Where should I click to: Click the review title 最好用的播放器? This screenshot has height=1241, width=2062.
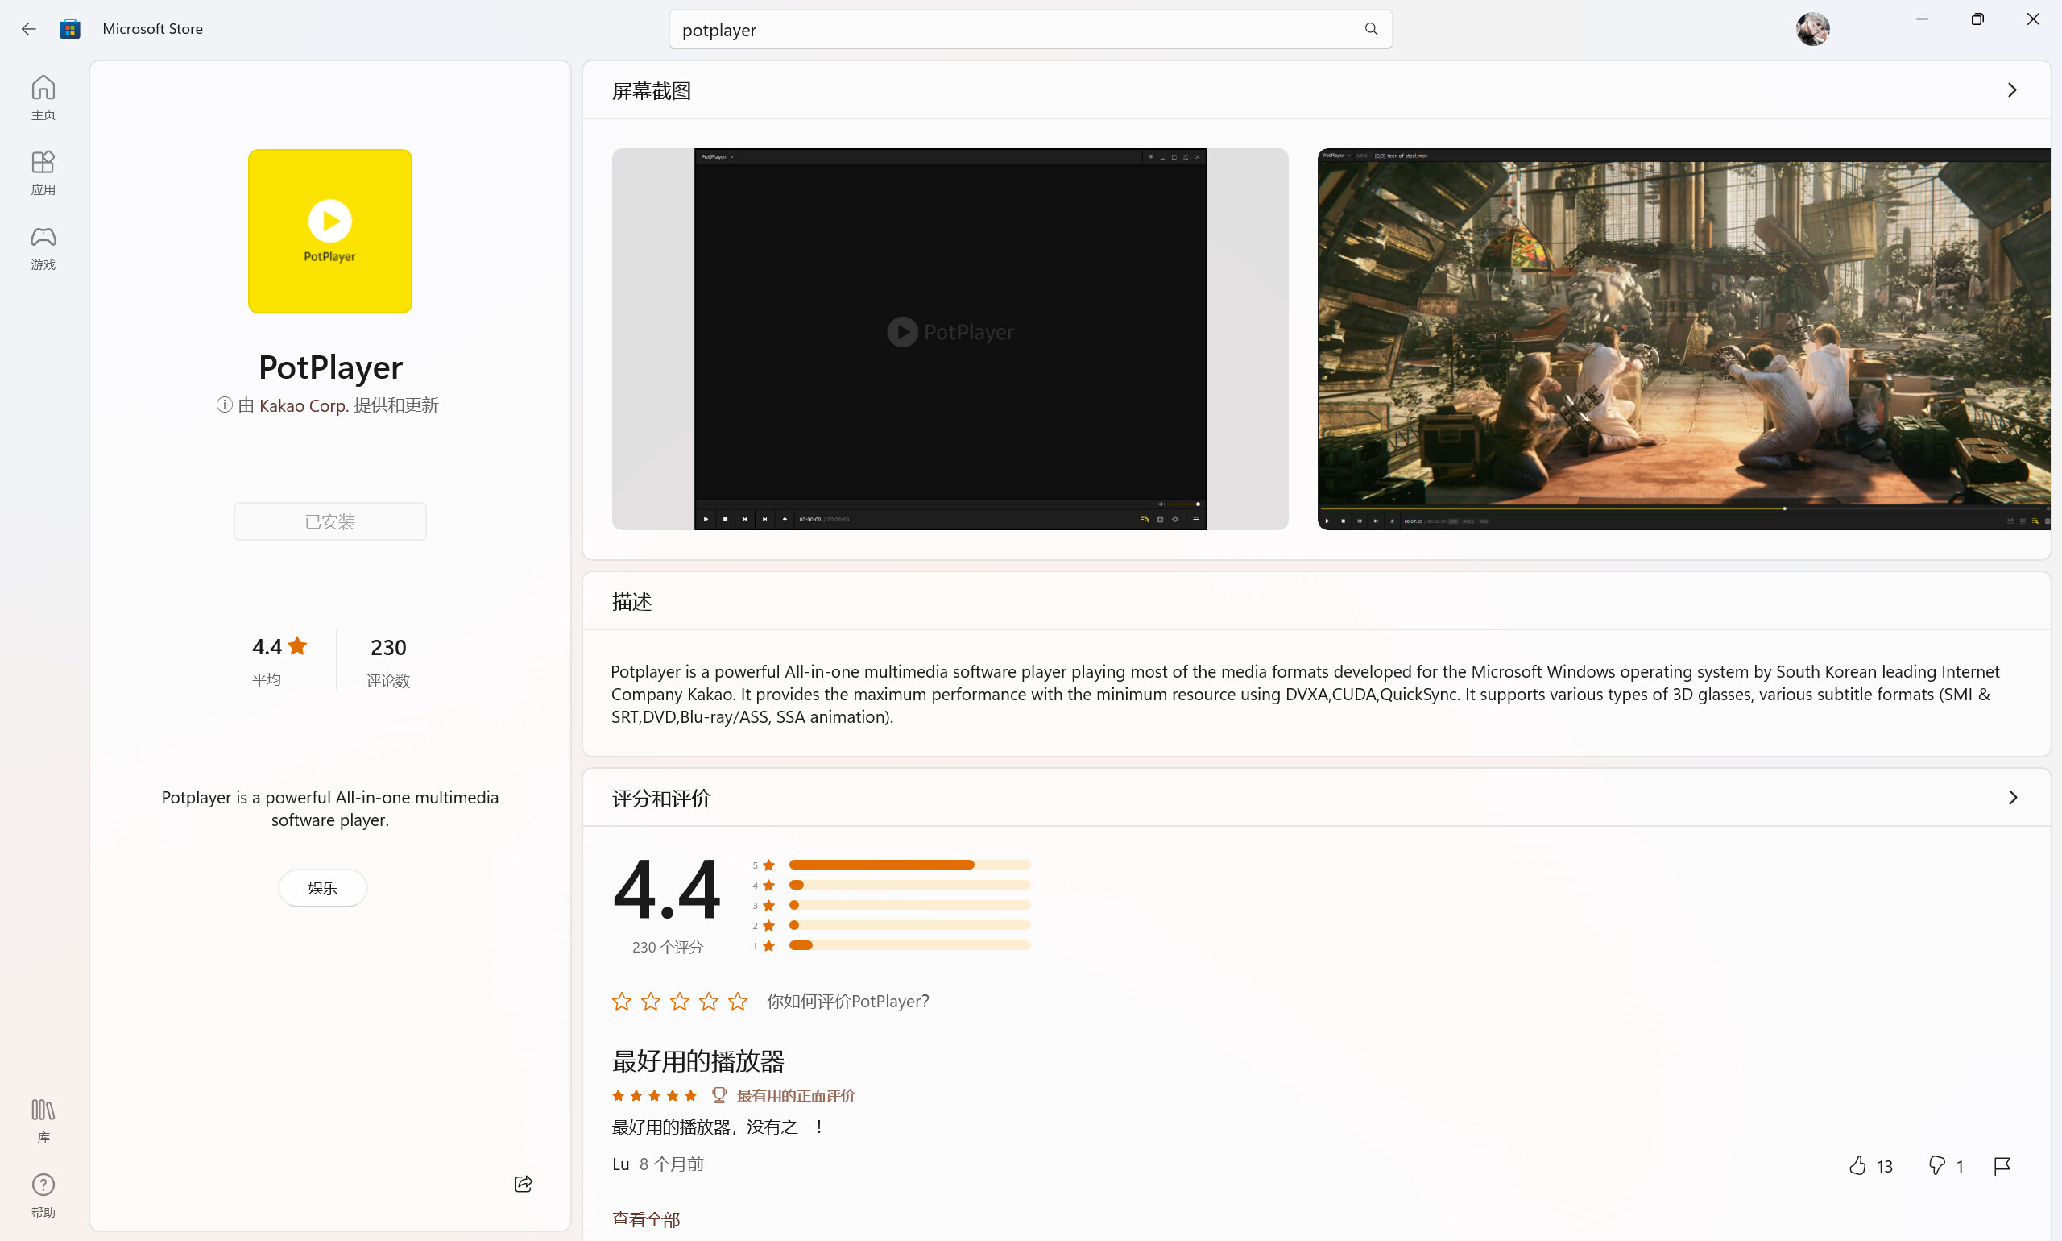[x=698, y=1061]
